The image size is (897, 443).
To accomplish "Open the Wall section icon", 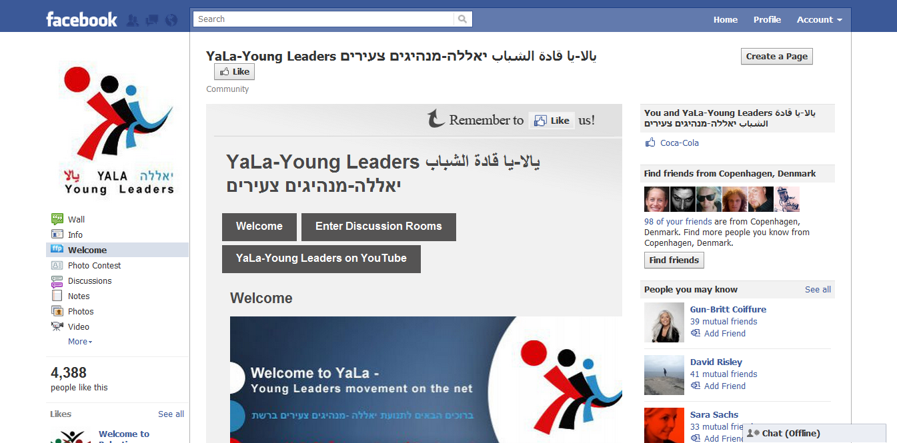I will pyautogui.click(x=57, y=219).
